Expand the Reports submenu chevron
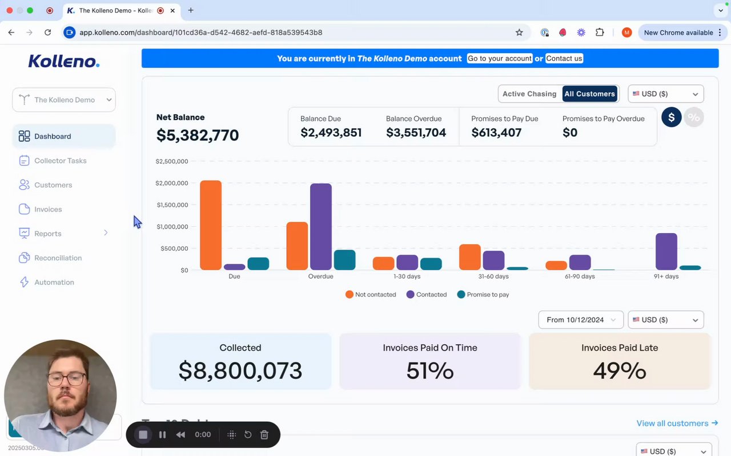The image size is (731, 456). pyautogui.click(x=106, y=233)
